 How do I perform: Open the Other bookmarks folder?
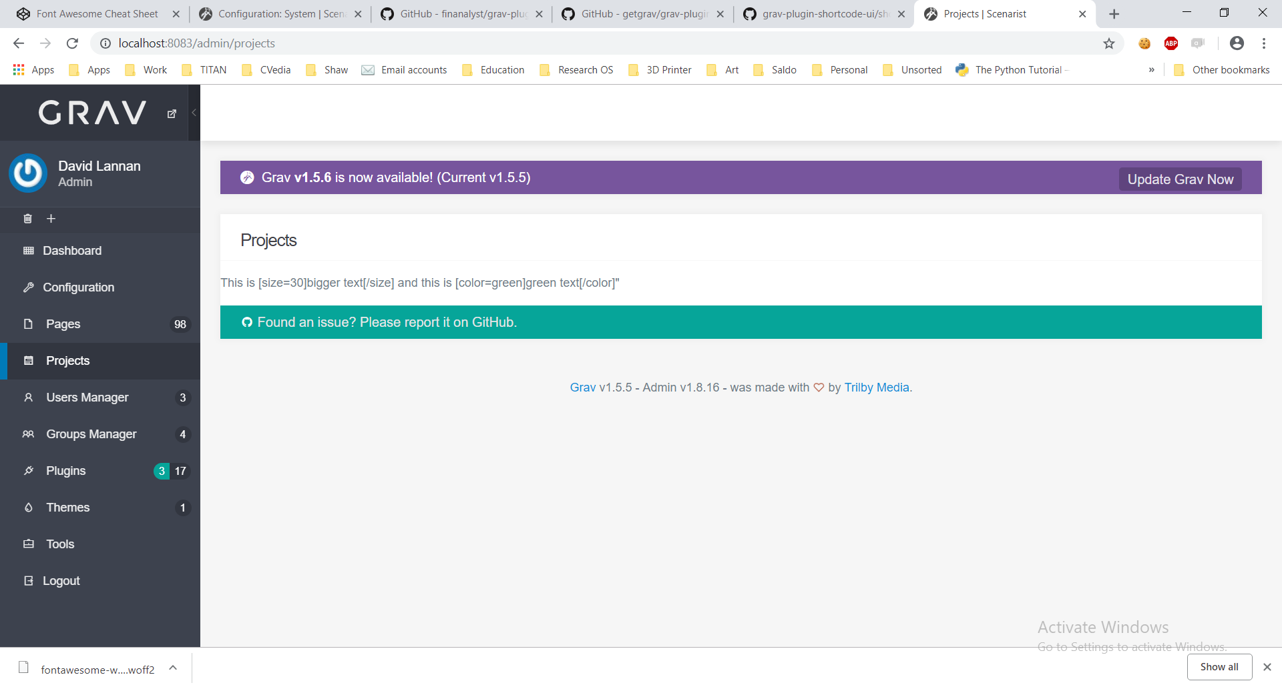click(x=1222, y=70)
